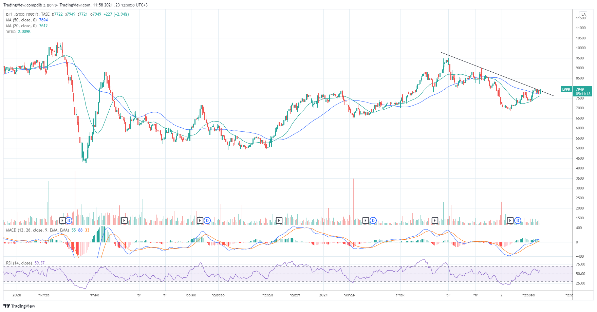Click the low value 7721 in the legend
The height and width of the screenshot is (312, 597).
point(83,14)
